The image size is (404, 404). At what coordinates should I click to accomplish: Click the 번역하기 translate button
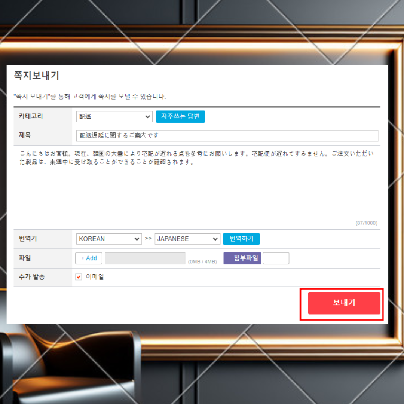(x=241, y=239)
